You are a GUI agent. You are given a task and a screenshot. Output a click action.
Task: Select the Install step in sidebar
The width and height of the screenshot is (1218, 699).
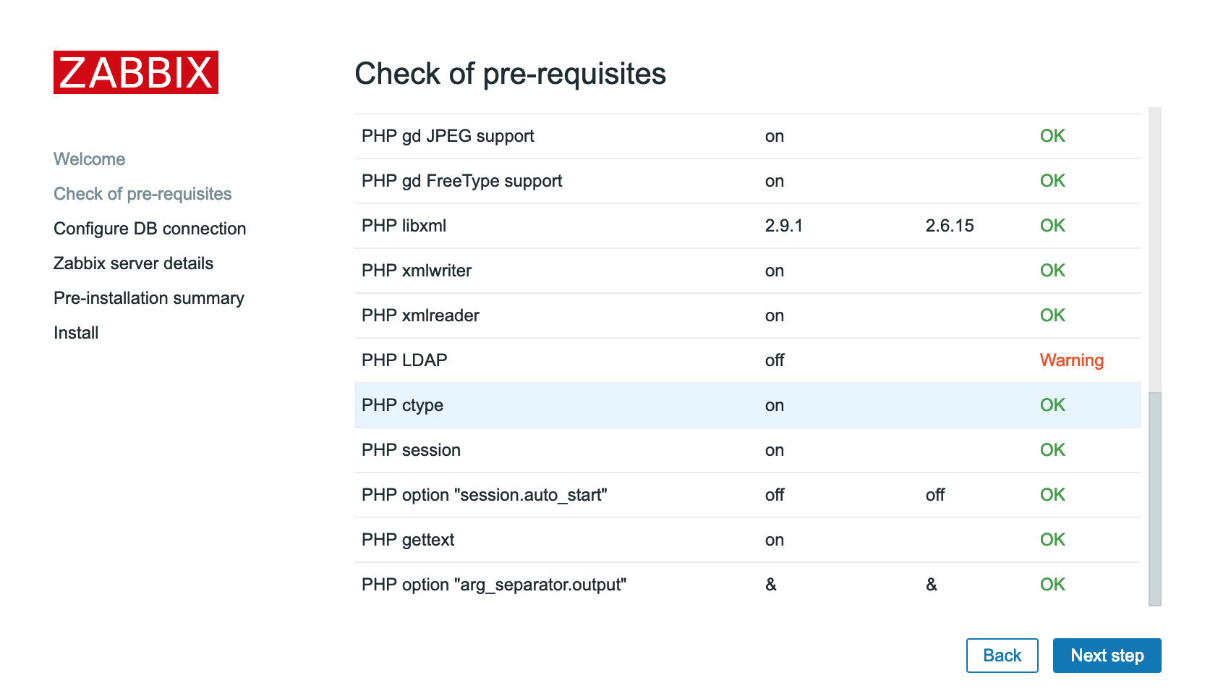tap(76, 333)
